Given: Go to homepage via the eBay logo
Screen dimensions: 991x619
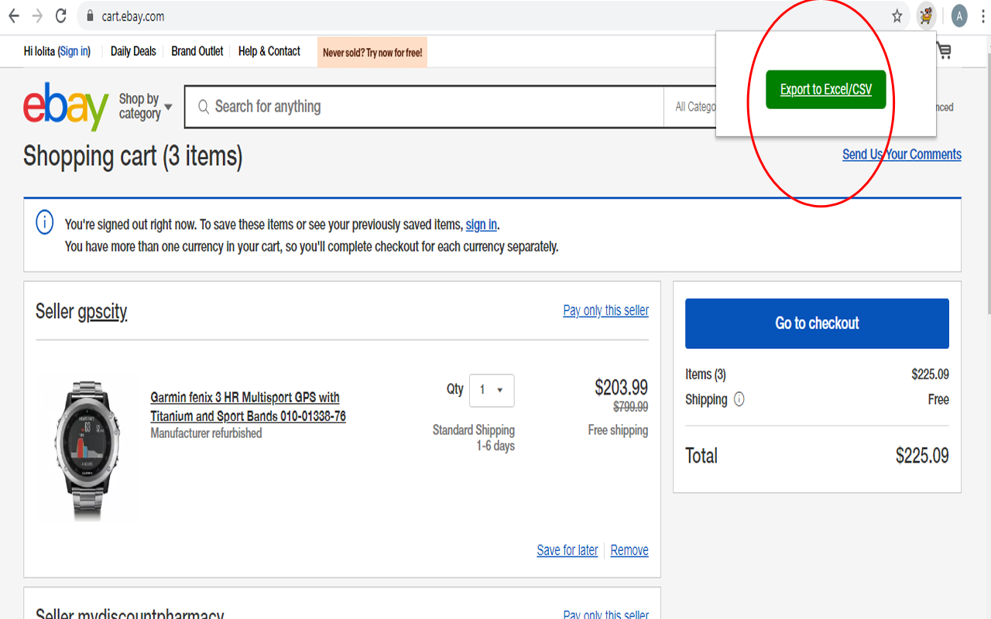Looking at the screenshot, I should pos(64,107).
